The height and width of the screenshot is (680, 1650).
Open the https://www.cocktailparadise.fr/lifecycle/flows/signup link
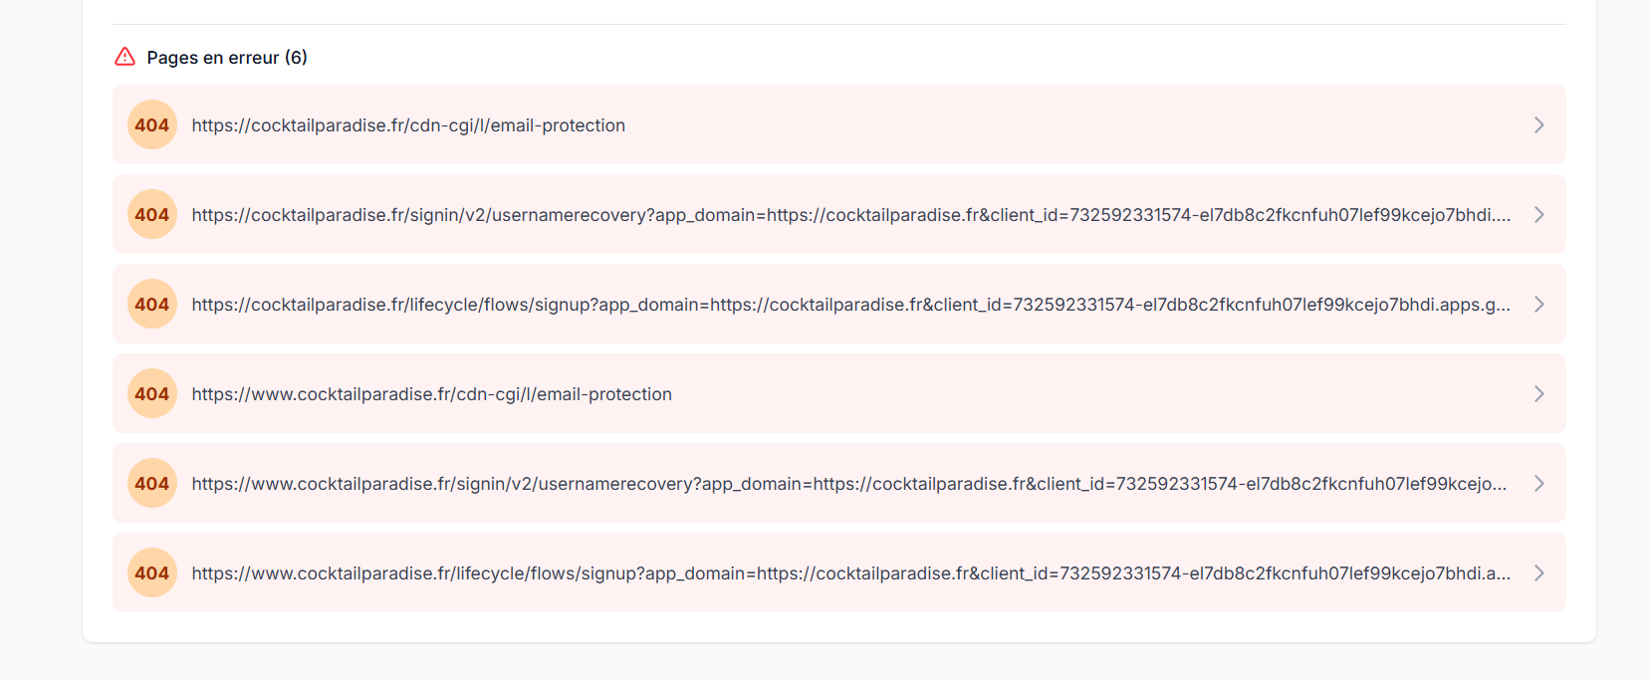851,573
